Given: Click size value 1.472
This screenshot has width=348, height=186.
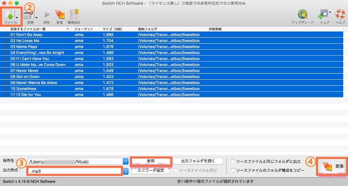Looking at the screenshot, I should [x=108, y=82].
